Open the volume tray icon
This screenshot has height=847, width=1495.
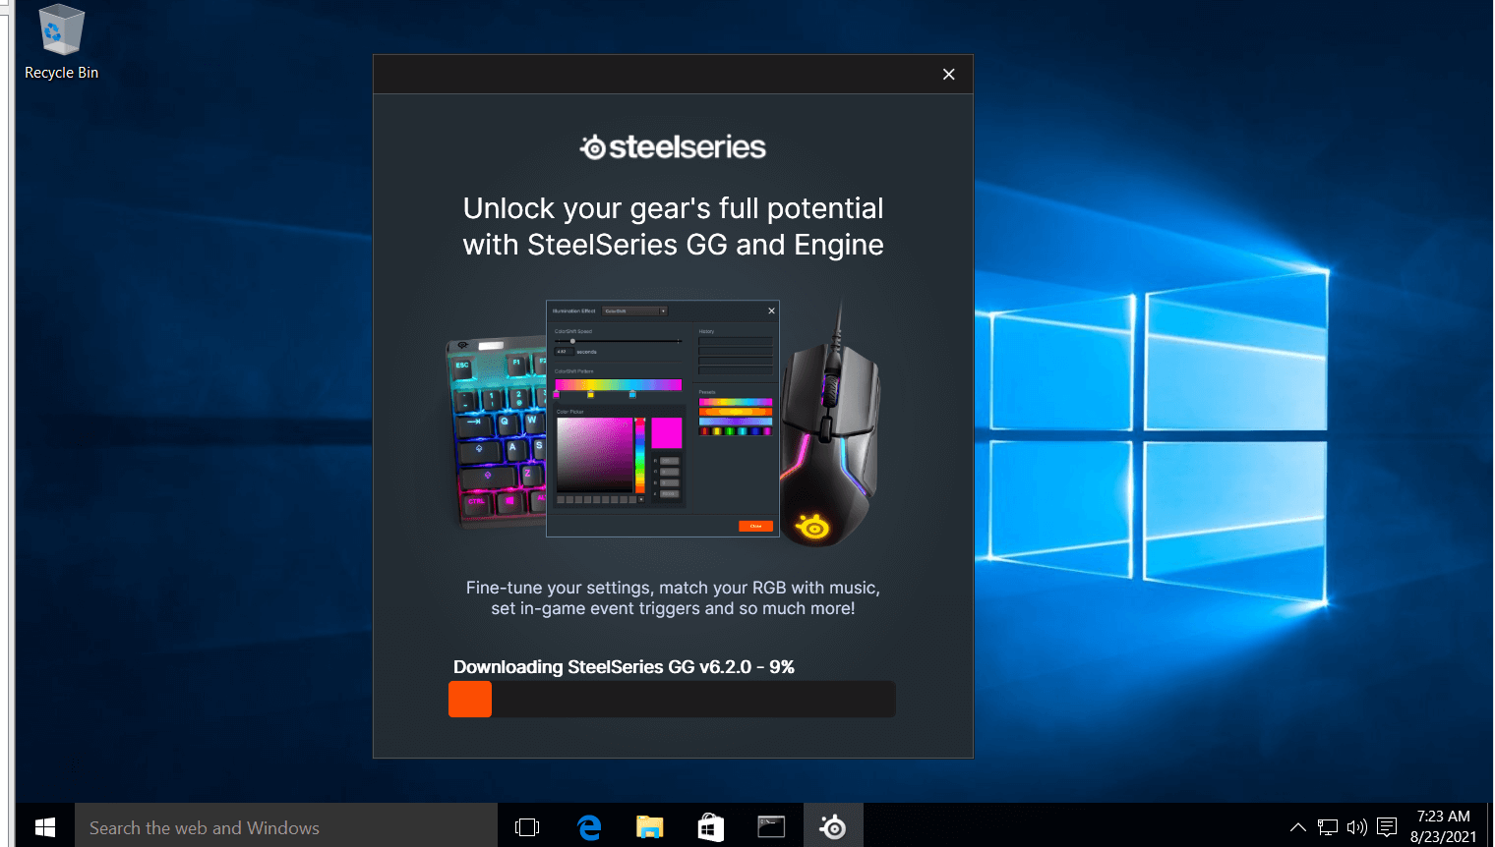(1357, 827)
